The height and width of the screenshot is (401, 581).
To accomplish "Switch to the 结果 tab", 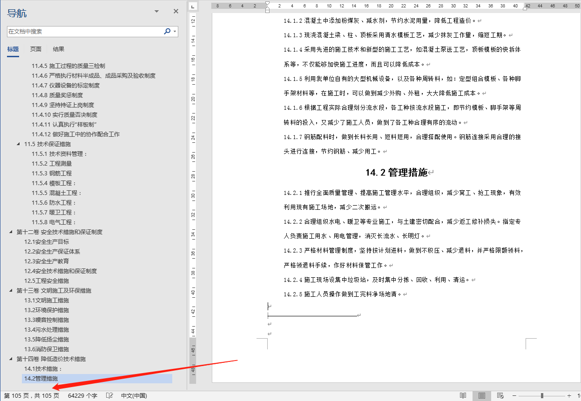I will (58, 48).
